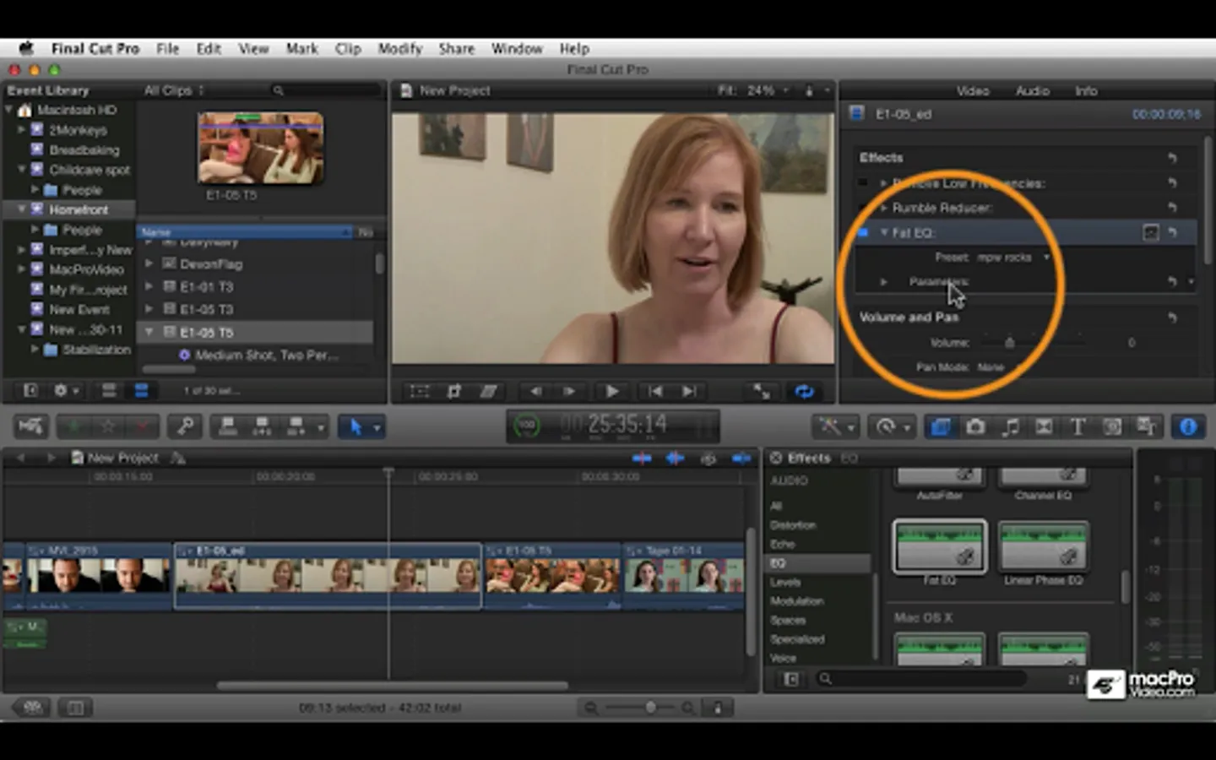
Task: Open the Preset dropdown for Fat EQ
Action: coord(1013,258)
